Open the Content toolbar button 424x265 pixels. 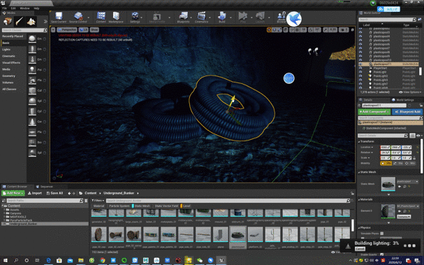(101, 16)
